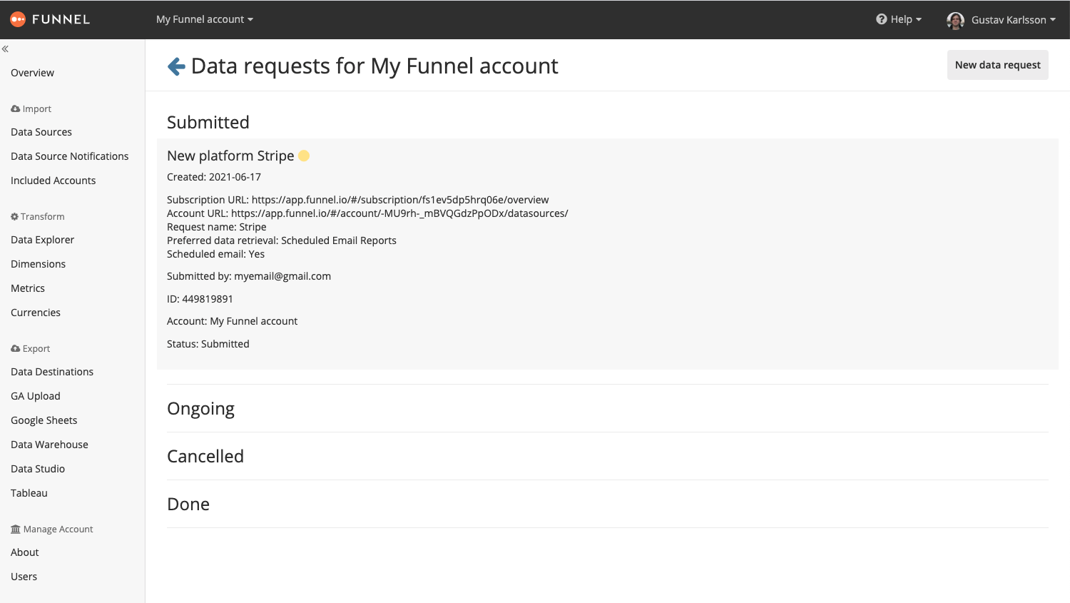Click the Request name: Stripe text
This screenshot has height=603, width=1070.
pos(217,227)
